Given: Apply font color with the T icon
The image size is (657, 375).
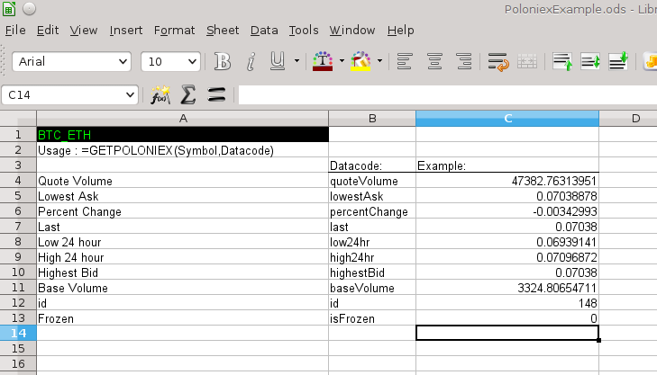Looking at the screenshot, I should point(323,61).
